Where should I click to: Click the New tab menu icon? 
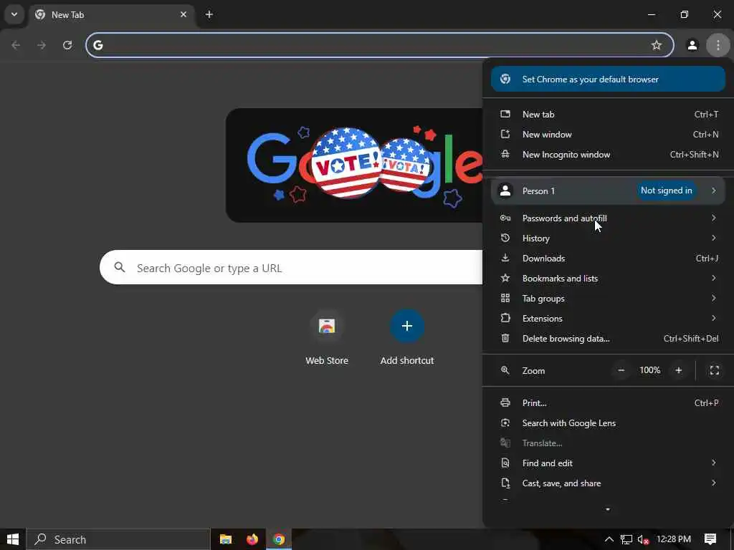[x=505, y=114]
